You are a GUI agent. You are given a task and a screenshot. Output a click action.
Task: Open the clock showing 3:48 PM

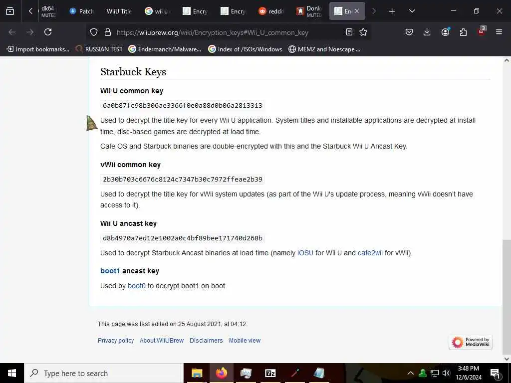click(469, 373)
